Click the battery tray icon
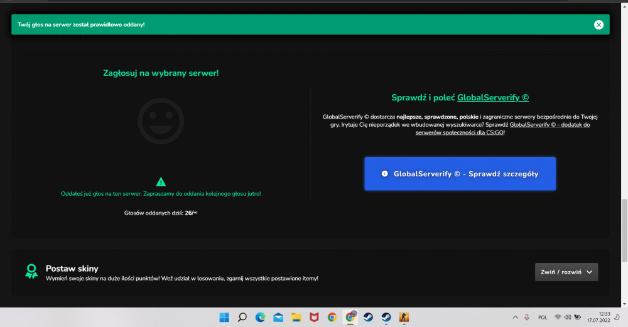This screenshot has height=327, width=628. [578, 318]
